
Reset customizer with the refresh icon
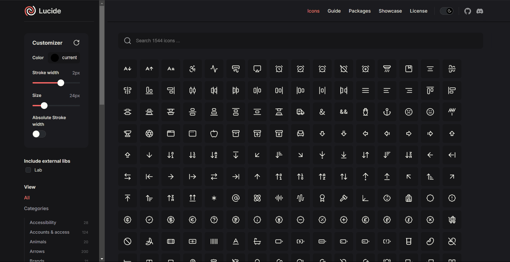tap(77, 43)
